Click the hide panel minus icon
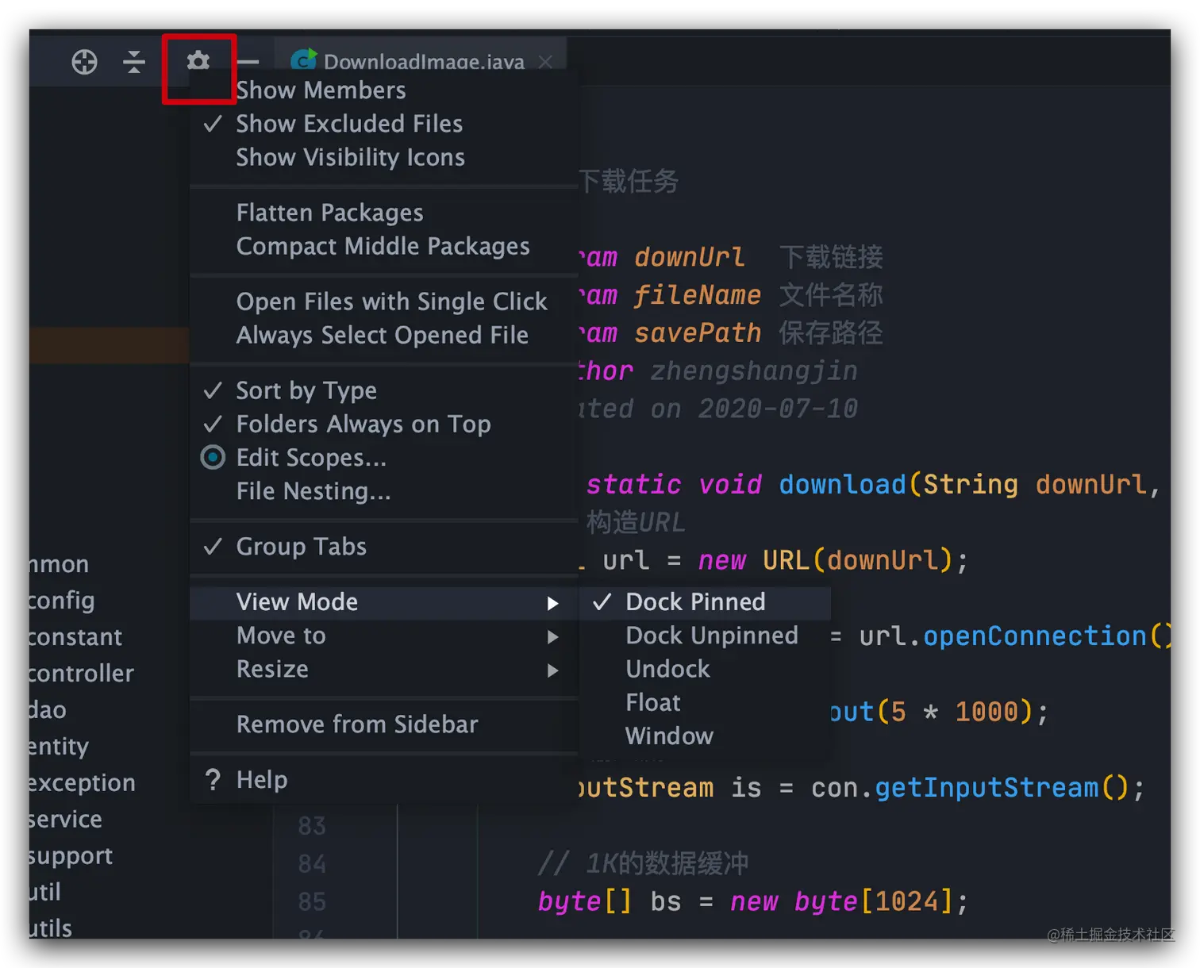Image resolution: width=1200 pixels, height=968 pixels. [248, 61]
